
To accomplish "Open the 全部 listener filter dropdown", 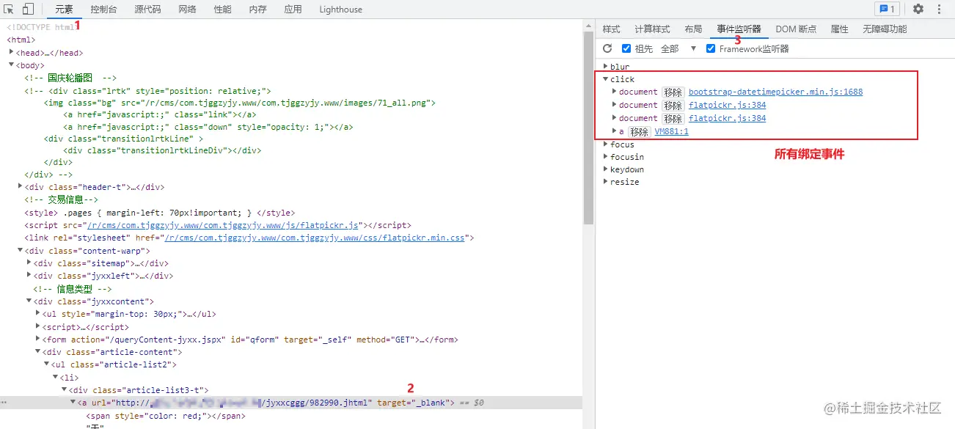I will 679,49.
